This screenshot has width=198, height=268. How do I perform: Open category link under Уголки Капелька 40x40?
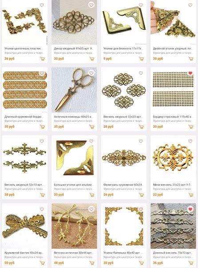click(123, 257)
